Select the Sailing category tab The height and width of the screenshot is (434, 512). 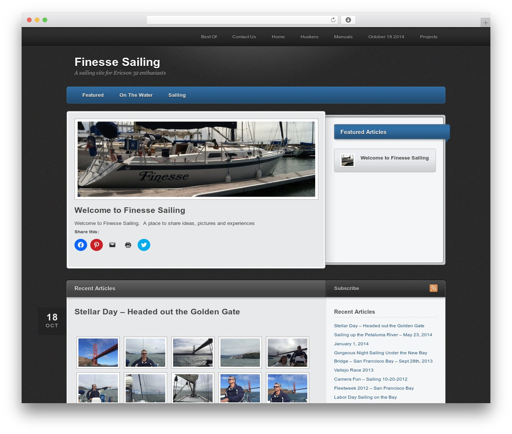(x=177, y=95)
